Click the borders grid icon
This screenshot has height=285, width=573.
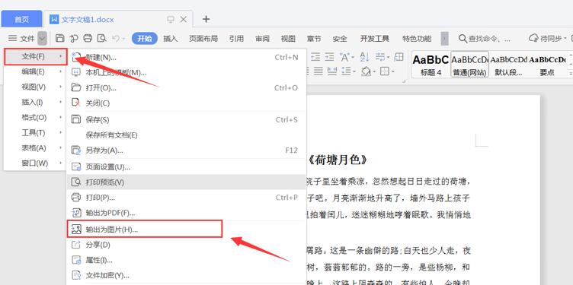pos(385,71)
